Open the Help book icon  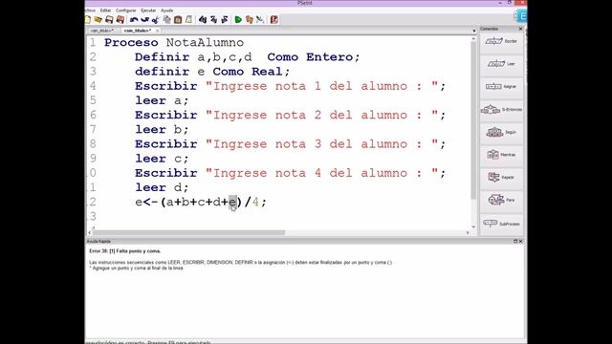tap(274, 19)
